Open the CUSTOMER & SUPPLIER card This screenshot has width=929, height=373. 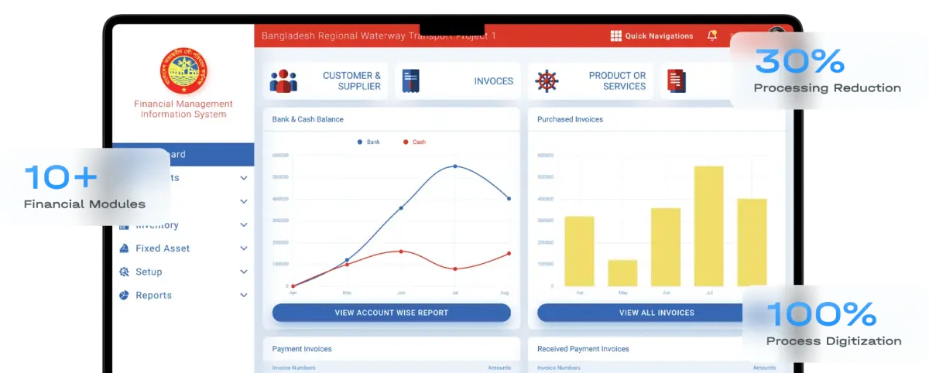(x=326, y=81)
